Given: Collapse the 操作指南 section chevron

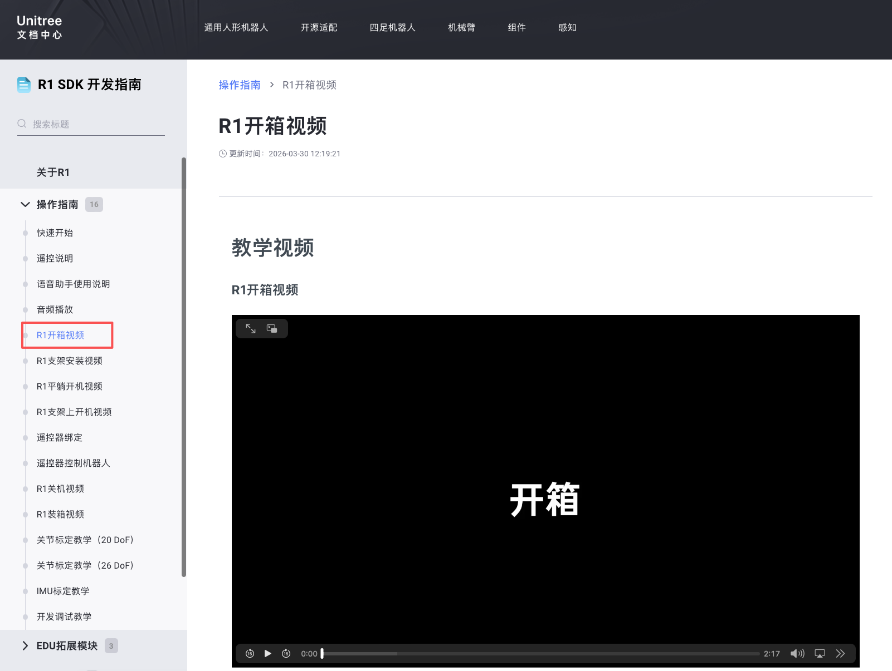Looking at the screenshot, I should click(25, 204).
